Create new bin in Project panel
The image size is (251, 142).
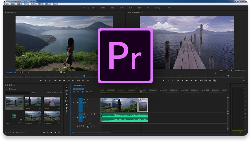pos(51,132)
